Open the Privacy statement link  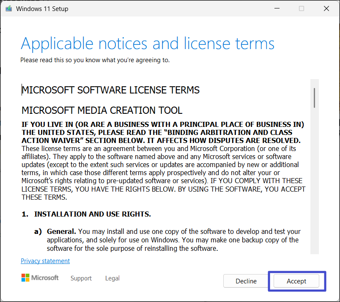(45, 261)
